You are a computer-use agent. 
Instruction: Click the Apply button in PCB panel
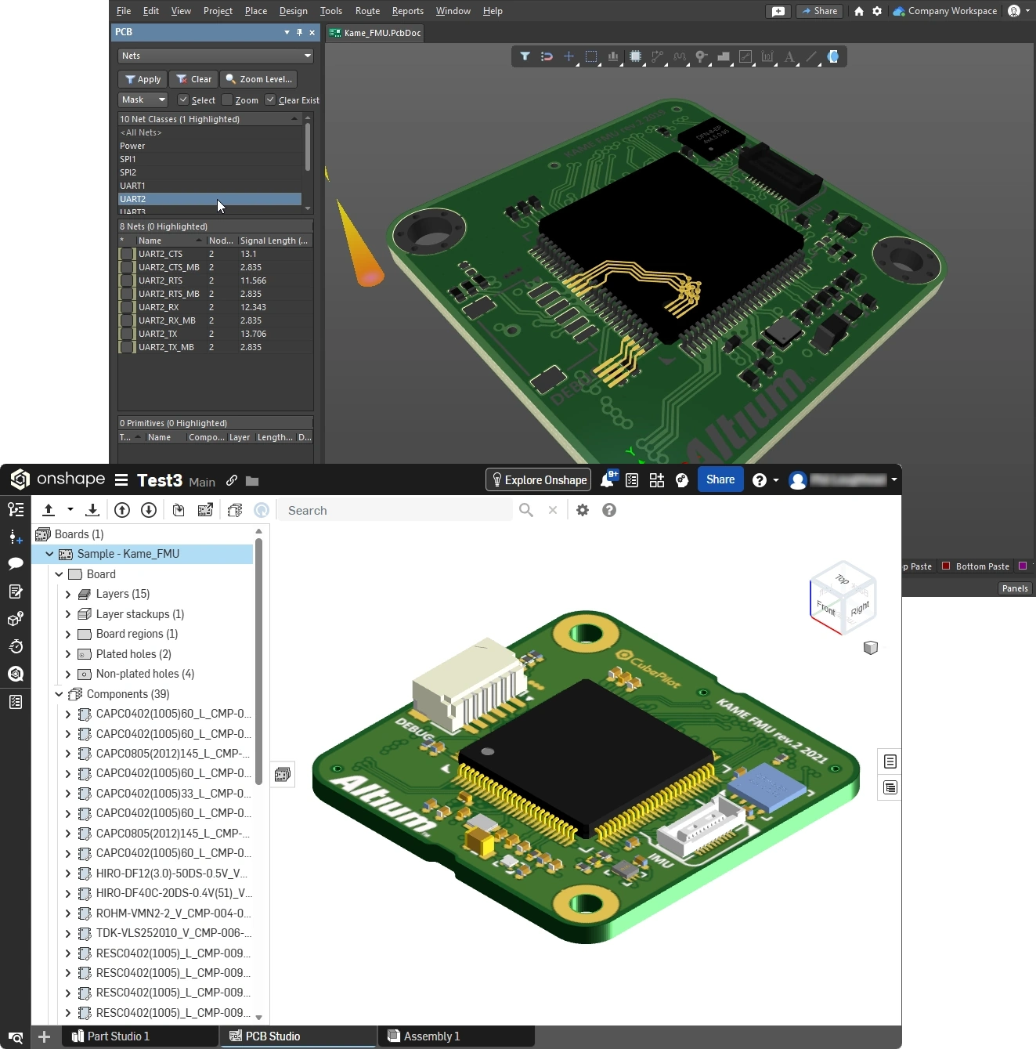pyautogui.click(x=143, y=79)
